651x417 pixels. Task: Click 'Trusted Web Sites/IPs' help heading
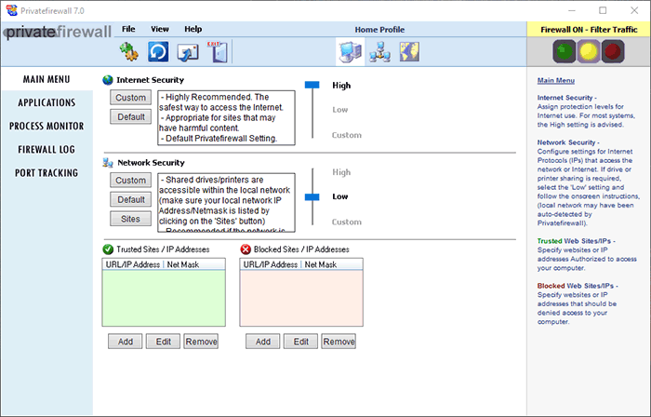tap(576, 241)
